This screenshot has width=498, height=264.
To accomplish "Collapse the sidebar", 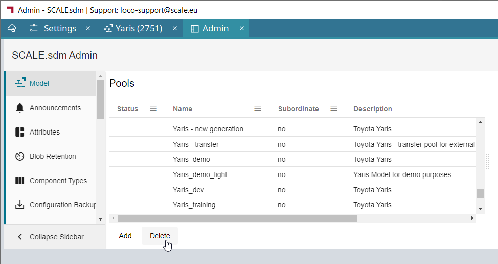I will click(x=54, y=237).
